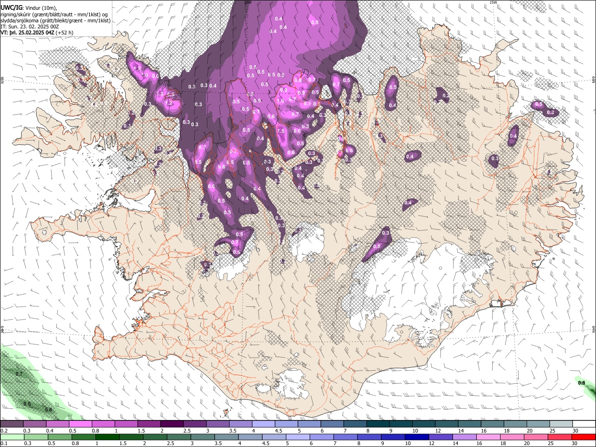This screenshot has height=447, width=596.
Task: Click the '0.6' value in green rain area
Action: pyautogui.click(x=48, y=410)
